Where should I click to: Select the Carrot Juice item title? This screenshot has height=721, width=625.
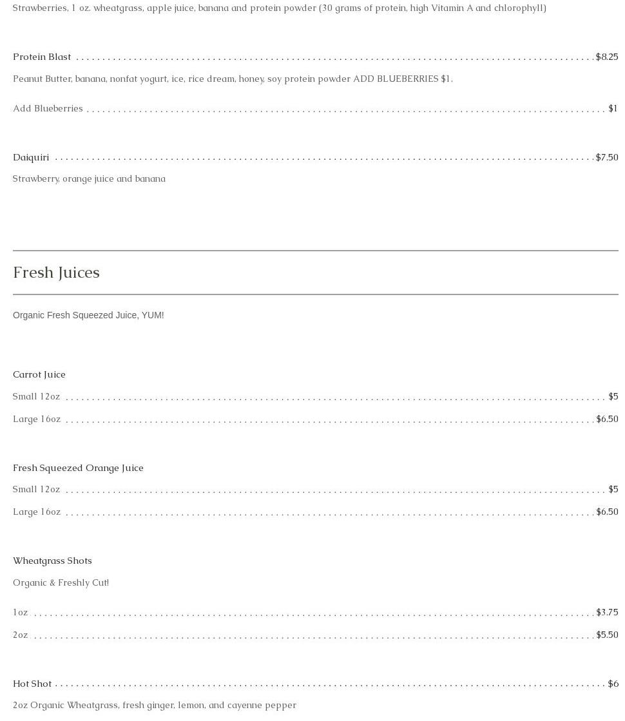[39, 374]
